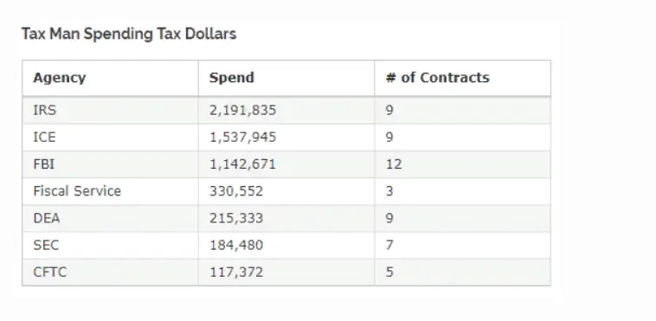The image size is (656, 321).
Task: Click the 215,333 spend value
Action: (236, 218)
